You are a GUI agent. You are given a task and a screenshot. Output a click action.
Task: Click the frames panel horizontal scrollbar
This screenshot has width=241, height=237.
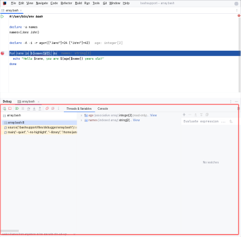click(10, 231)
